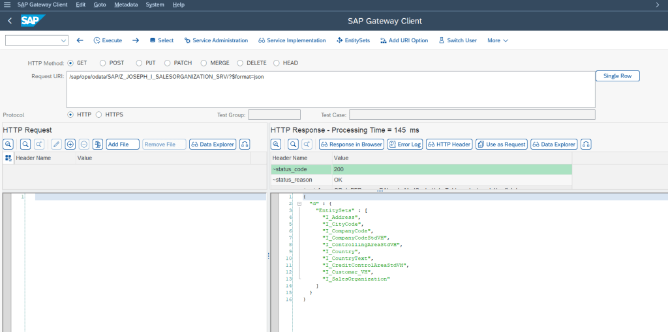Click Use as Request button
Image resolution: width=668 pixels, height=332 pixels.
coord(501,144)
